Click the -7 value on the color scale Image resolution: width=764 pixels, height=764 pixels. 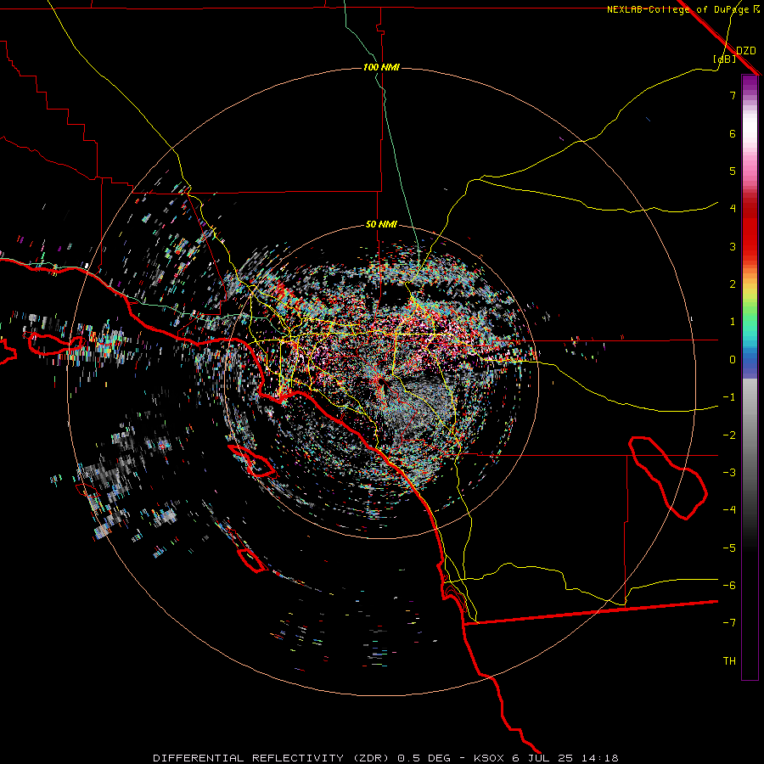click(x=729, y=623)
